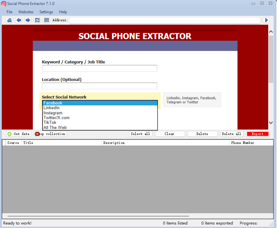
Task: Click the "0 items exported" status text
Action: click(217, 223)
